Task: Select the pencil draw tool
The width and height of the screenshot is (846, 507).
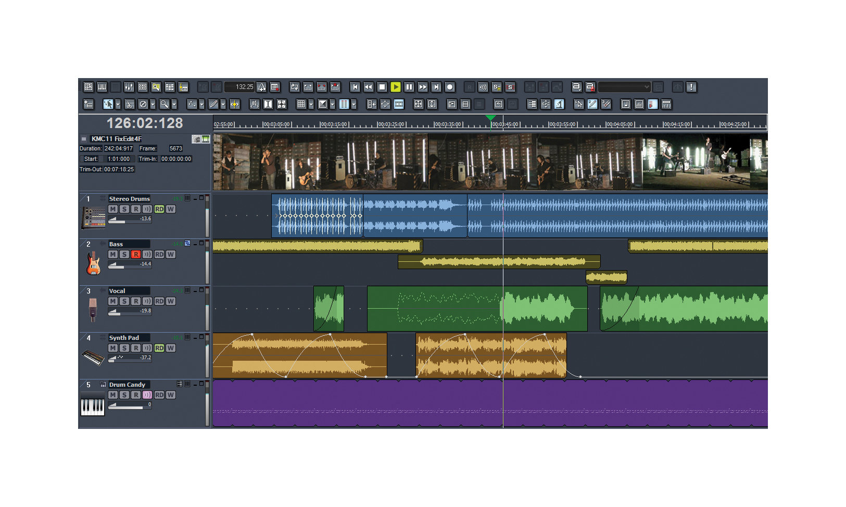Action: click(213, 104)
